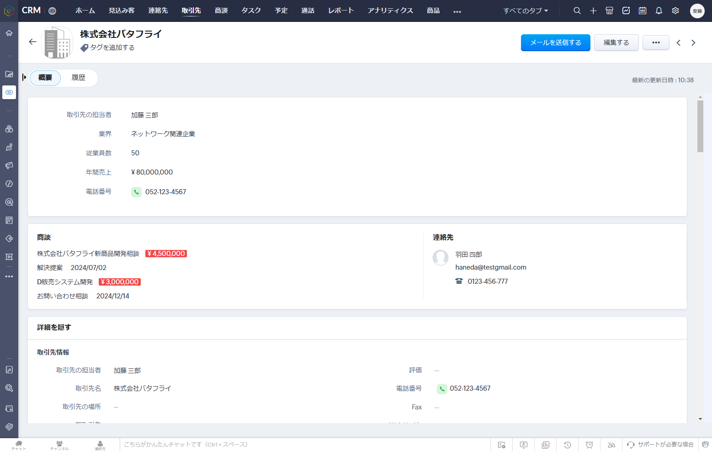Click the wallet icon in left sidebar
Image resolution: width=712 pixels, height=451 pixels.
pos(9,409)
